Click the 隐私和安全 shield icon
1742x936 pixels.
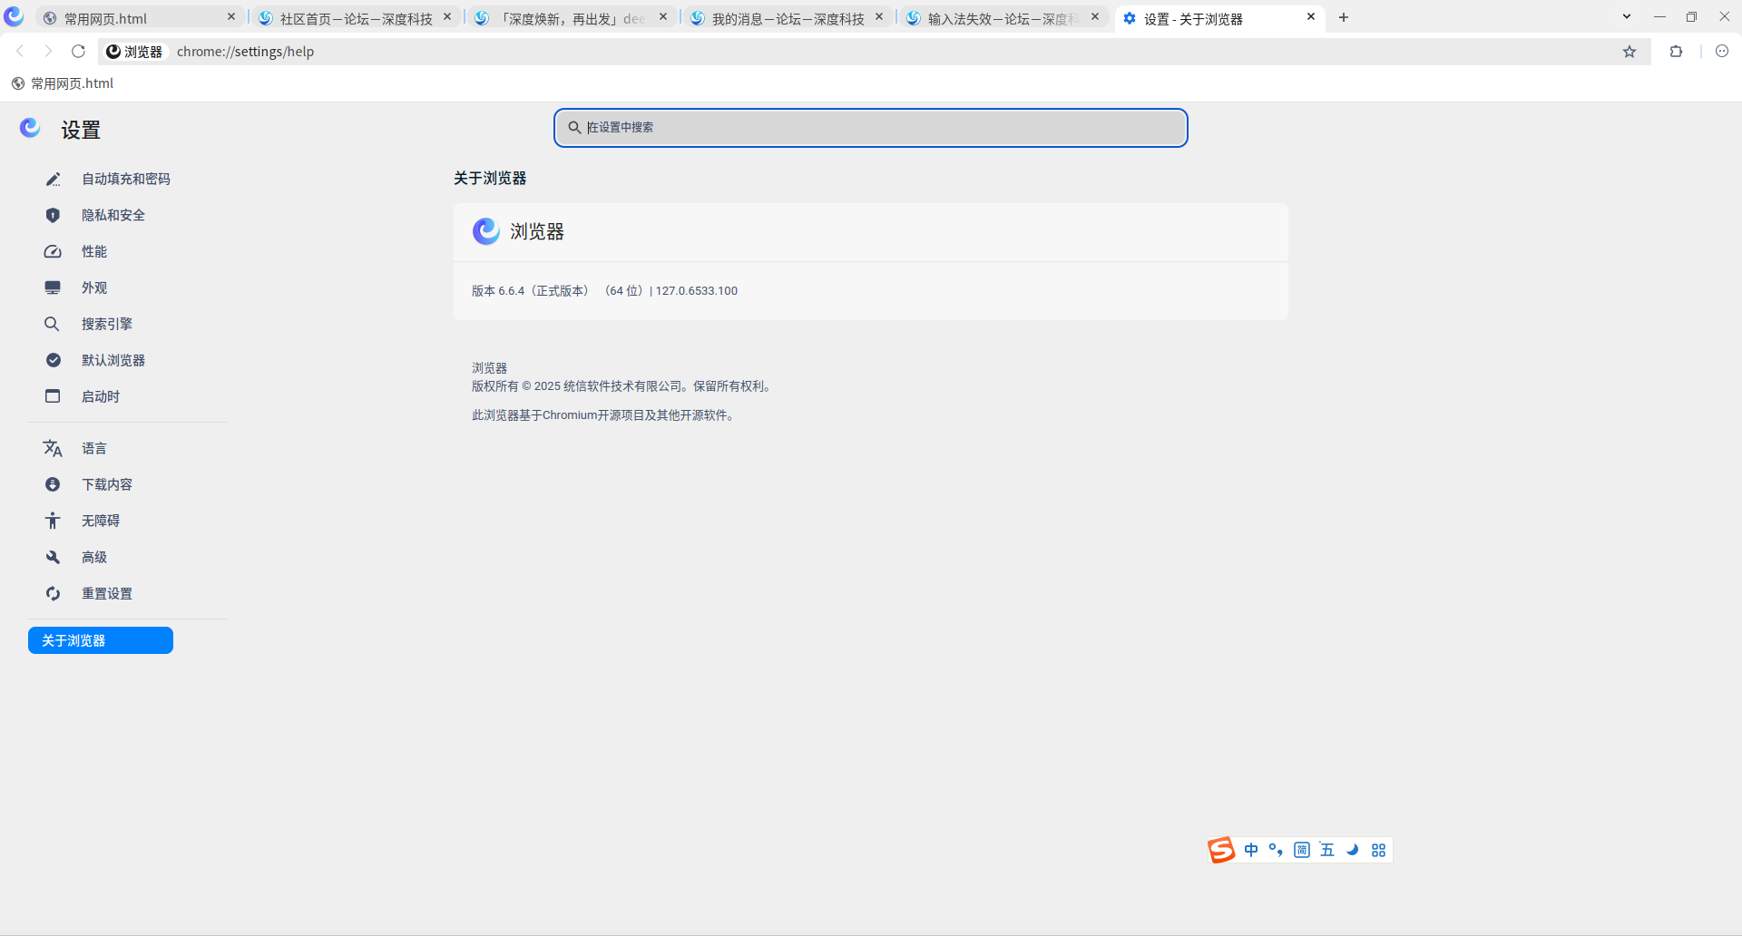(53, 216)
